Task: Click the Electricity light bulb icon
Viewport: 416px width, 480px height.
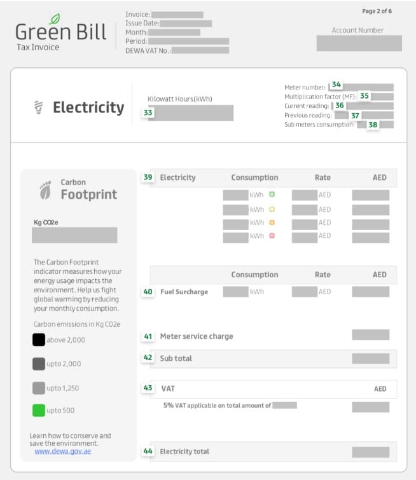Action: [x=39, y=107]
